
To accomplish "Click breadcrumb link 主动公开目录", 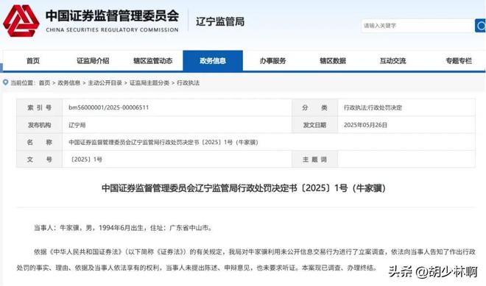I will pyautogui.click(x=105, y=82).
